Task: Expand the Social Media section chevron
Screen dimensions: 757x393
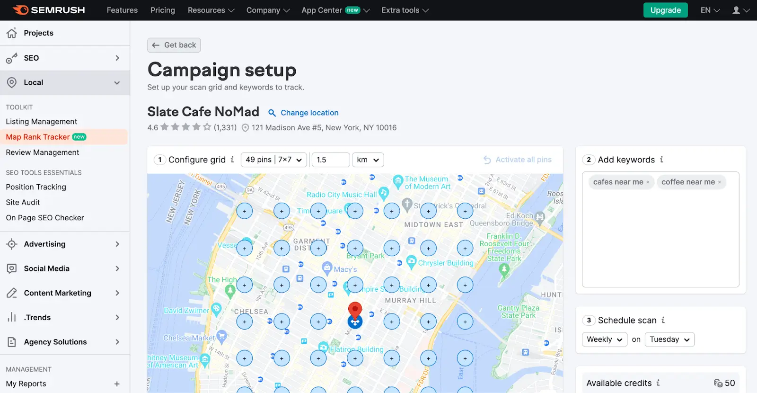Action: [117, 268]
